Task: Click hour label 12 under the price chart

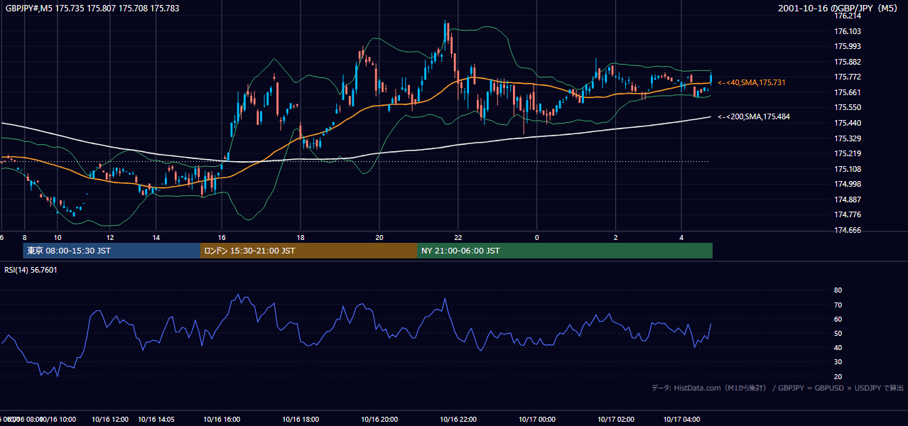Action: [110, 237]
